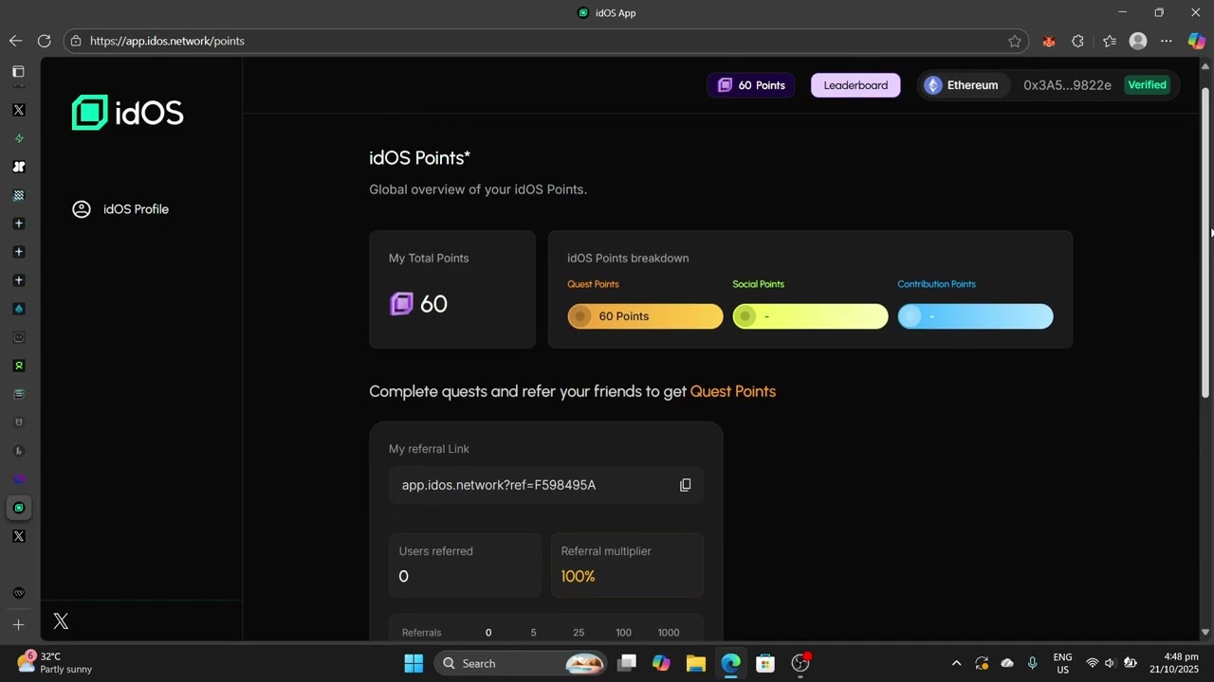Click the idOS logo in the sidebar

tap(127, 113)
